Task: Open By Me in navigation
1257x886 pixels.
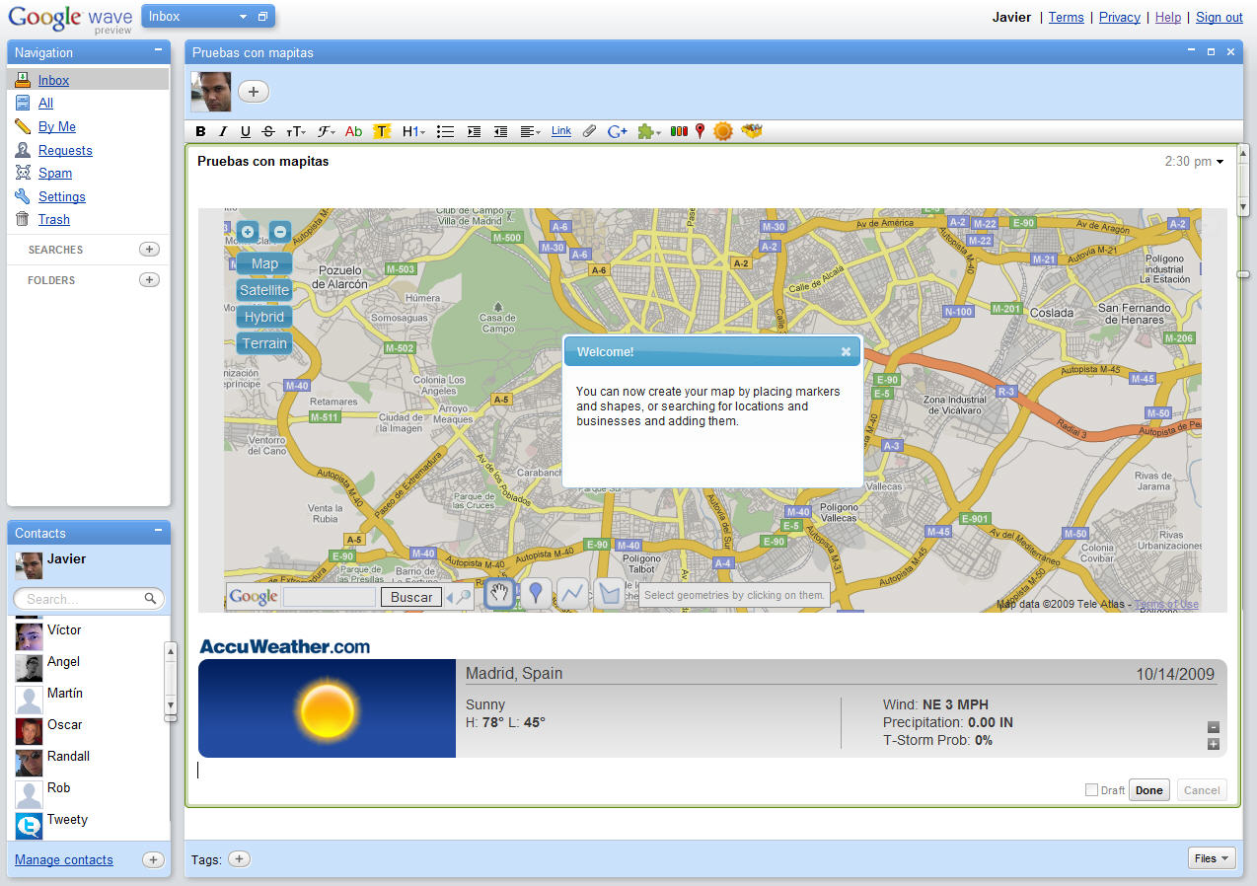Action: pyautogui.click(x=57, y=126)
